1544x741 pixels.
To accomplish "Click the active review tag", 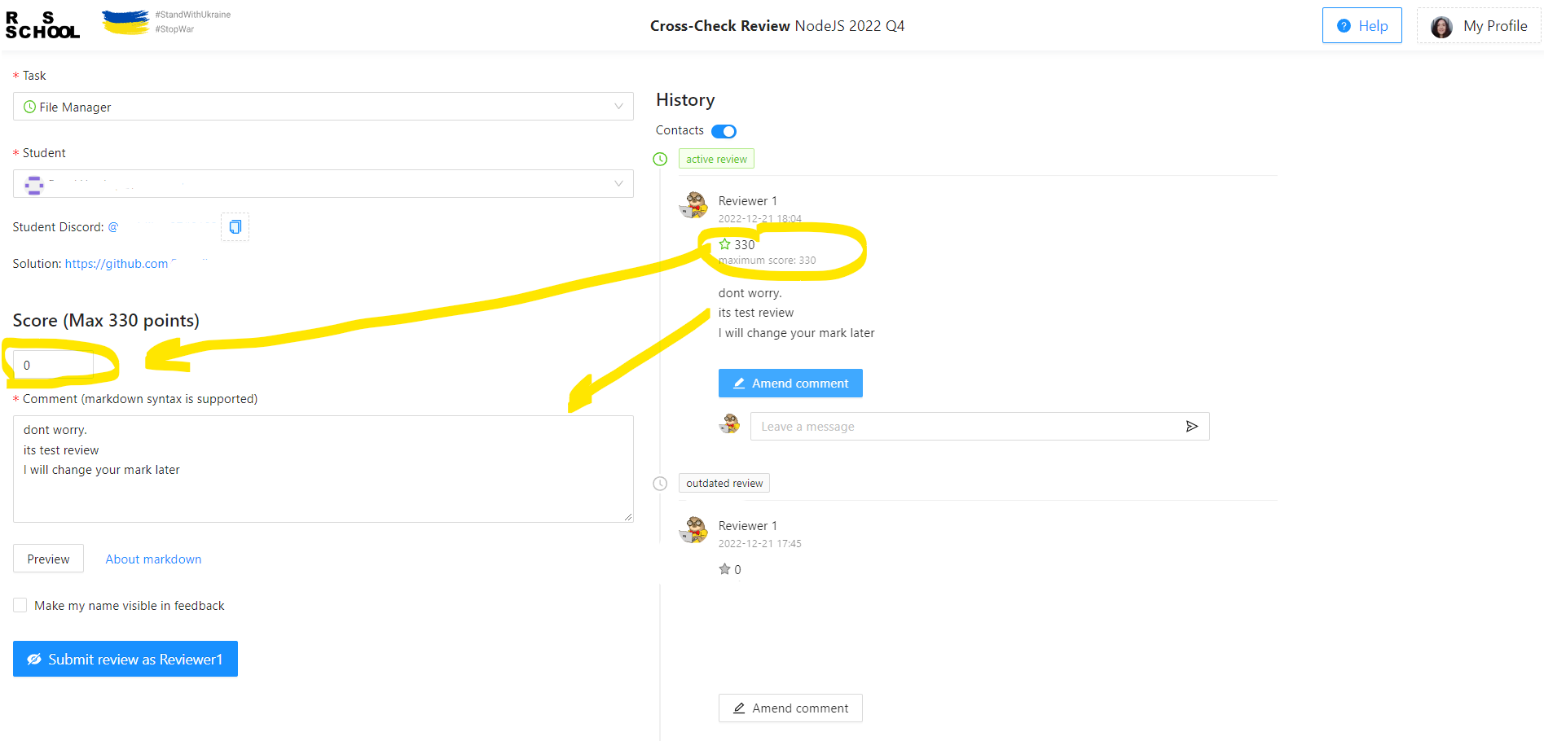I will (716, 159).
